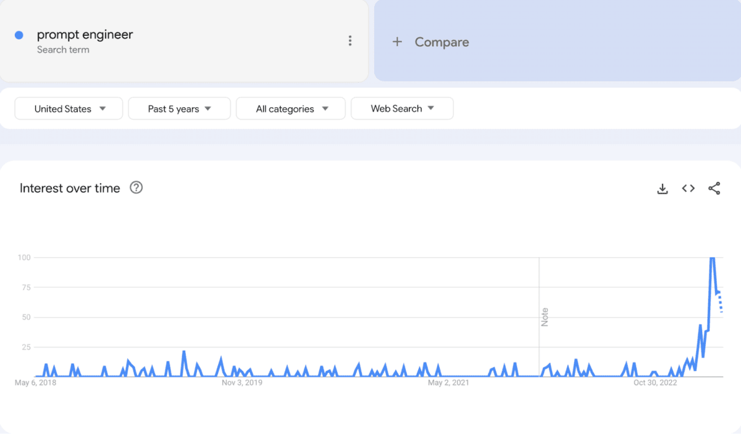Open the Past 5 years time range dropdown

[179, 108]
